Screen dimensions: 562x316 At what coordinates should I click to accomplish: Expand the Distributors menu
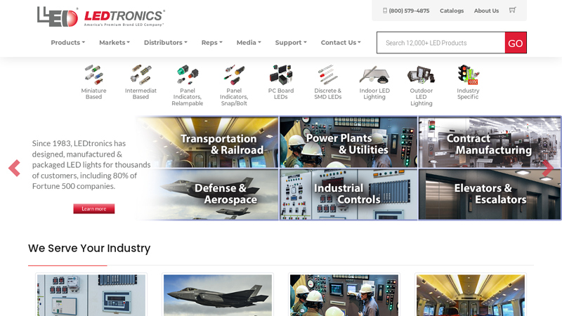166,43
